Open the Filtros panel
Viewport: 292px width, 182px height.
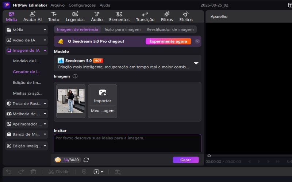[167, 16]
